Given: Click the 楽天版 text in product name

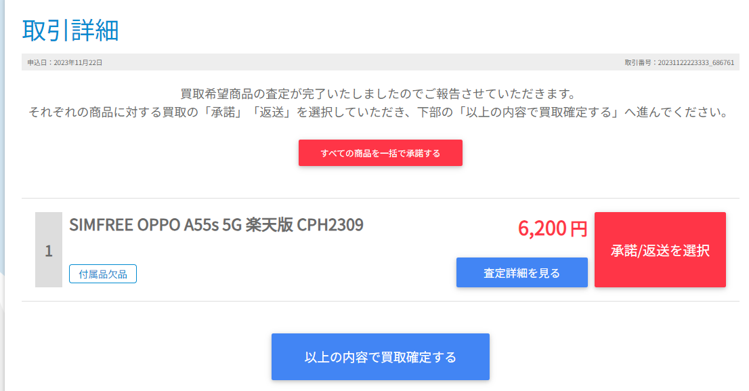Looking at the screenshot, I should pos(269,225).
